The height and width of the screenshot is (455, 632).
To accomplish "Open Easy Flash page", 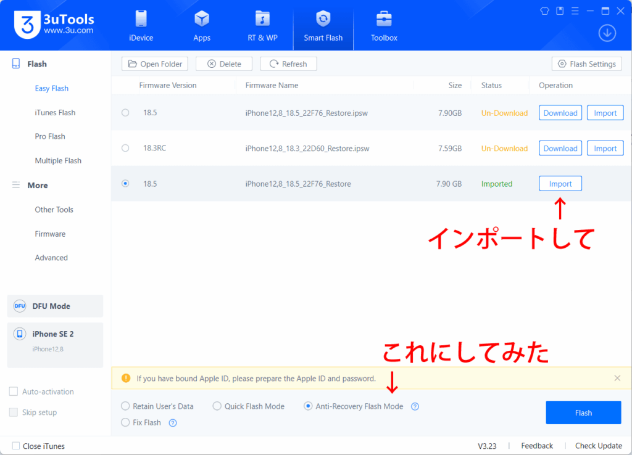I will [x=52, y=88].
